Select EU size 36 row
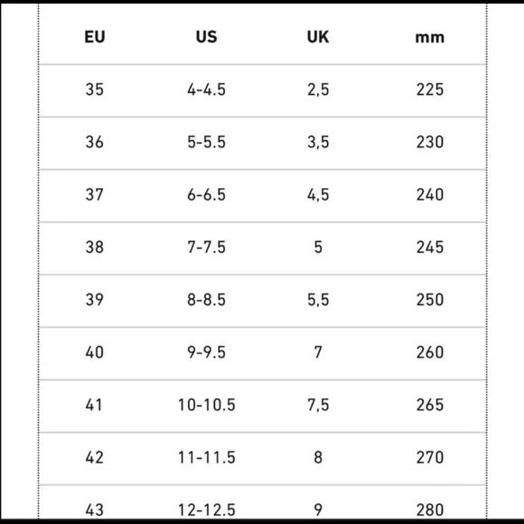524x524 pixels. (262, 144)
